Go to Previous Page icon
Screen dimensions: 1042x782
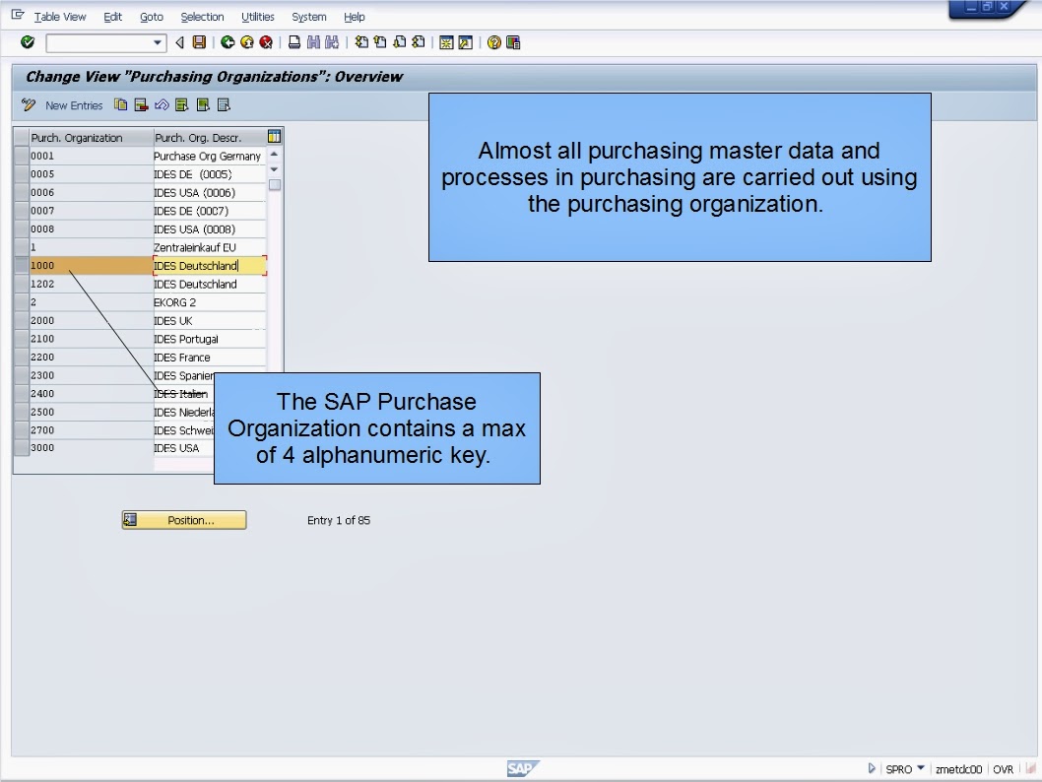click(x=380, y=42)
